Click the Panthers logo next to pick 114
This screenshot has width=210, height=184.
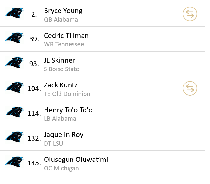click(14, 113)
